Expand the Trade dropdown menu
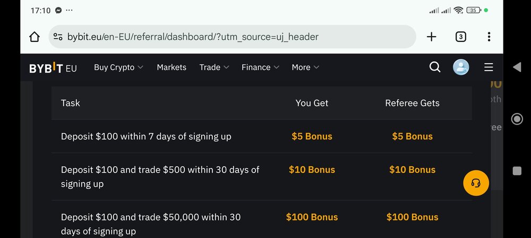 214,67
